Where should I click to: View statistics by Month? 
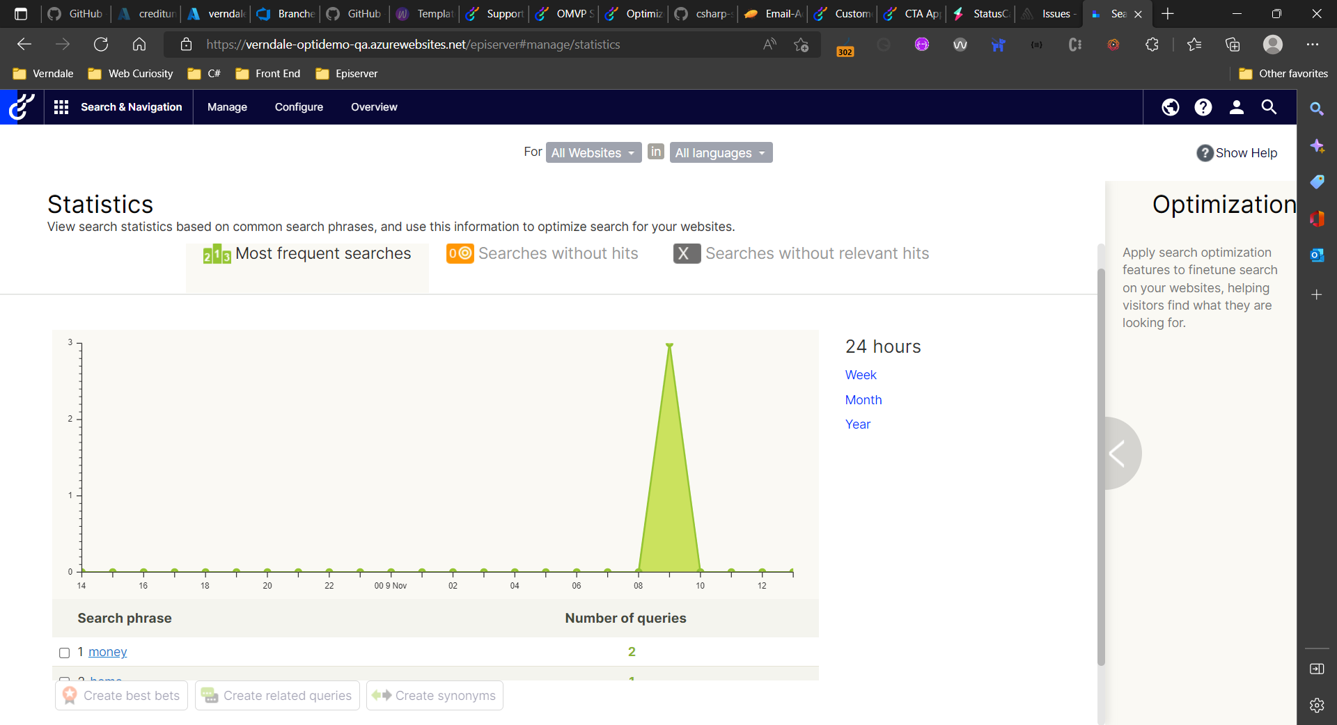pos(863,399)
